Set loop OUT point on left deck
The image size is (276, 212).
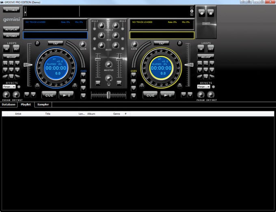16,49
